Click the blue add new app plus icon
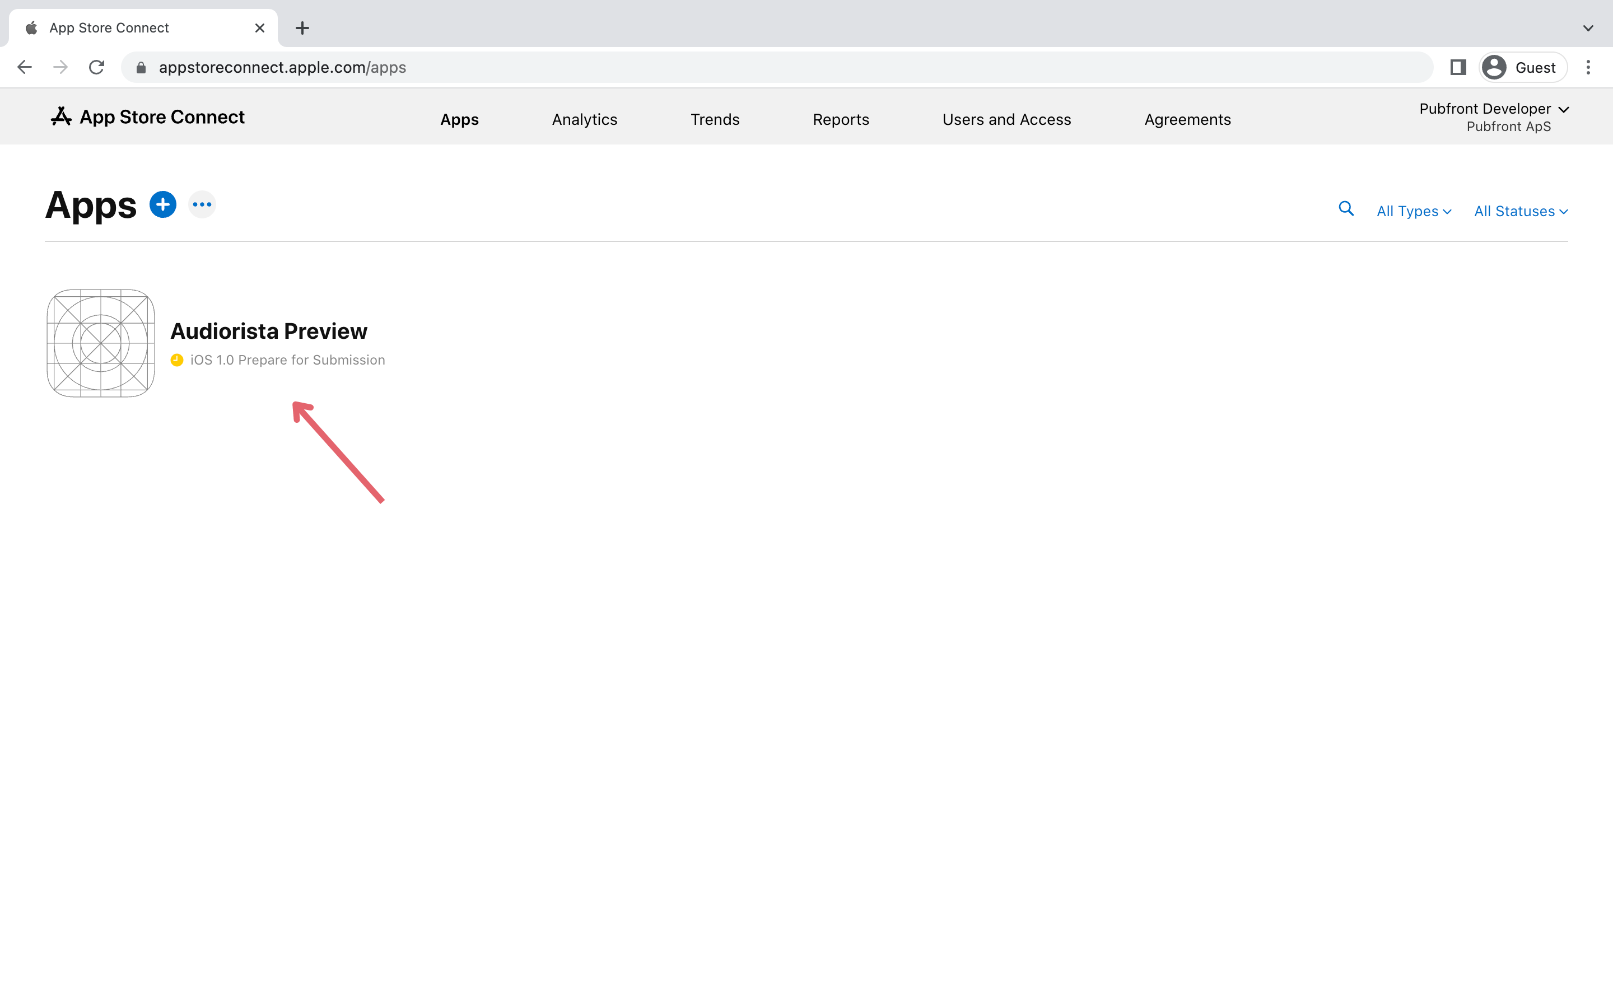This screenshot has height=1008, width=1613. 162,204
